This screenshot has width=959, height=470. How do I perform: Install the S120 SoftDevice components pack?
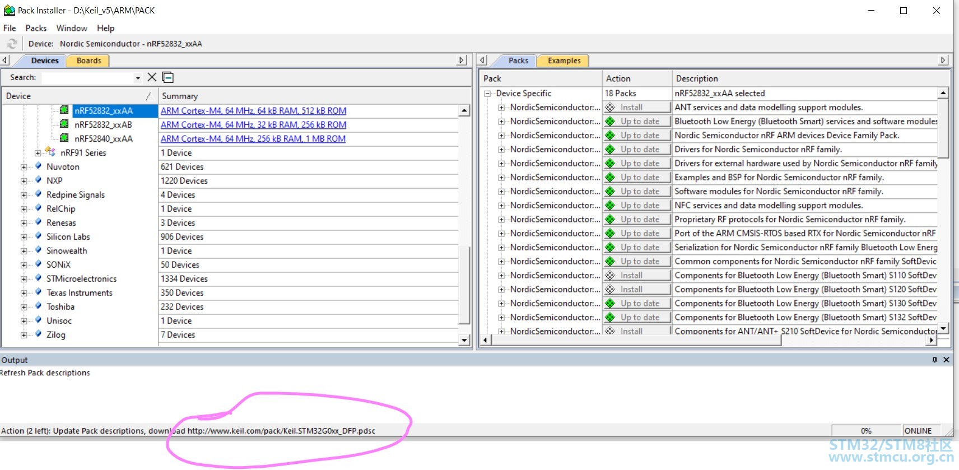click(637, 289)
